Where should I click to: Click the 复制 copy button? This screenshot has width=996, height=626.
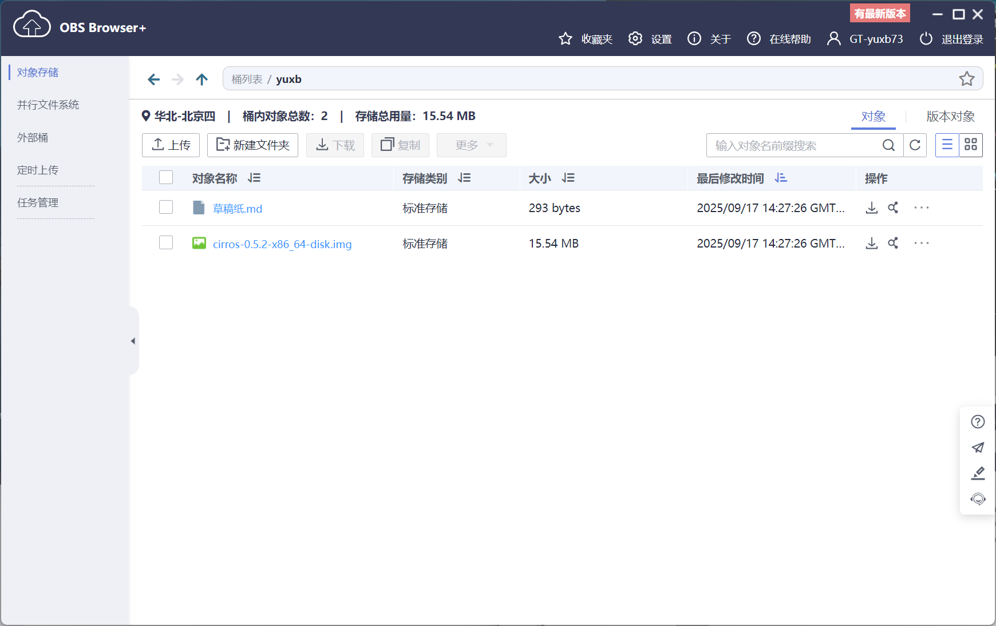click(x=400, y=145)
